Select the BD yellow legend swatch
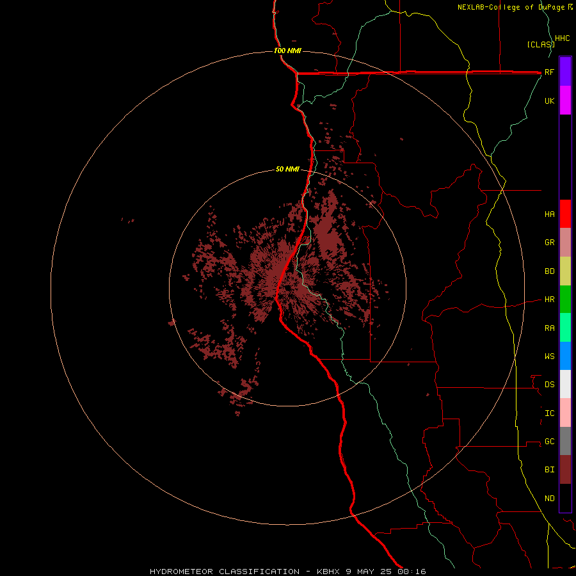576x576 pixels. 565,271
